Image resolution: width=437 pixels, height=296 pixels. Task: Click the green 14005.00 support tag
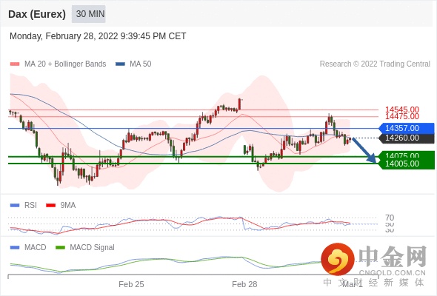coord(407,164)
